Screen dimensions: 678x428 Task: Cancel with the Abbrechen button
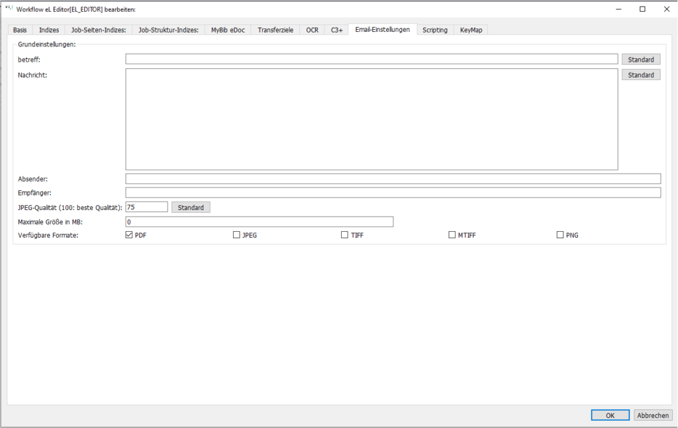click(653, 415)
